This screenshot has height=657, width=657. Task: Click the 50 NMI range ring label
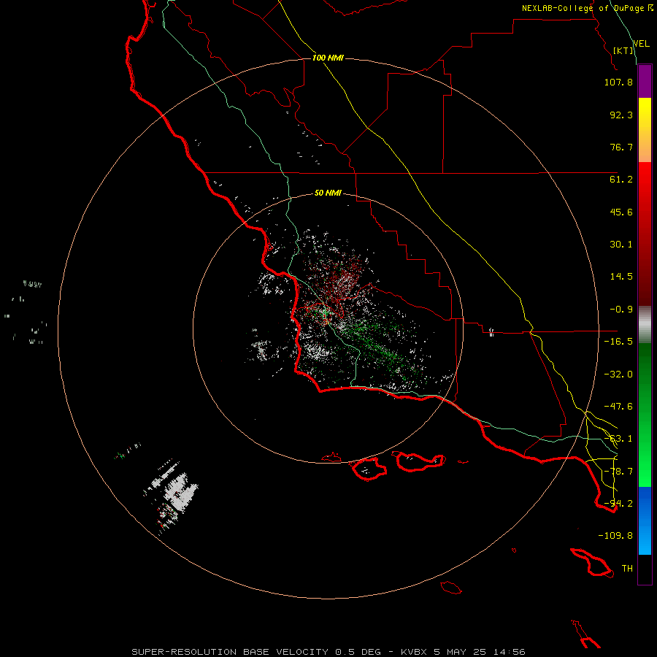point(328,193)
